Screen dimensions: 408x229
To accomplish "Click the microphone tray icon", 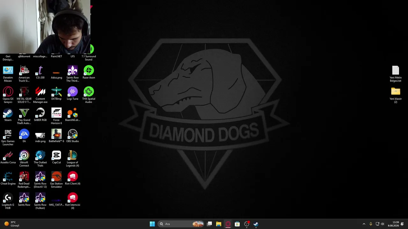I will click(371, 224).
